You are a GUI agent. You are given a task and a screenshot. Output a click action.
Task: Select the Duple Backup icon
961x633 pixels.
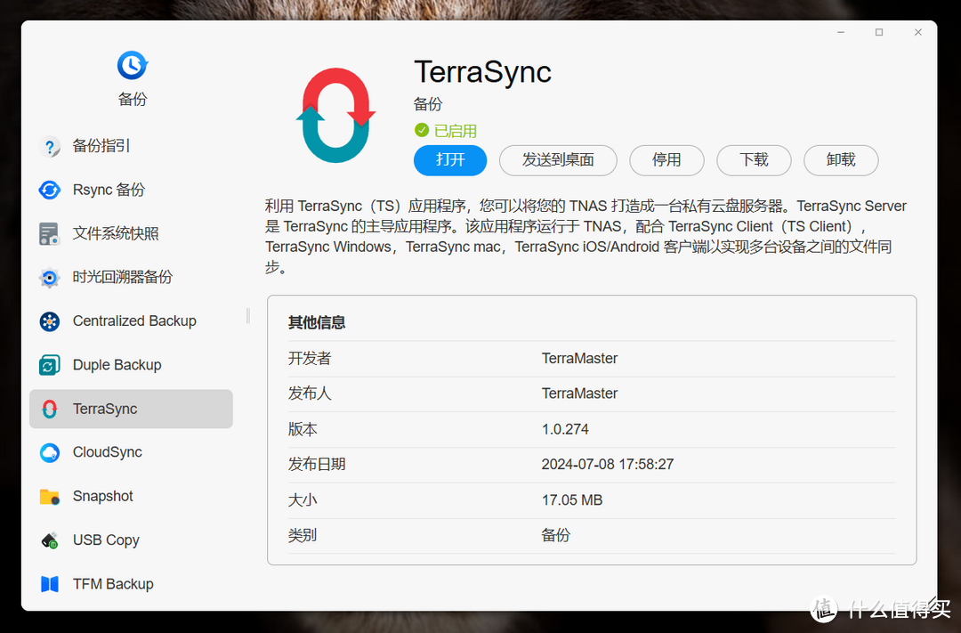(51, 364)
